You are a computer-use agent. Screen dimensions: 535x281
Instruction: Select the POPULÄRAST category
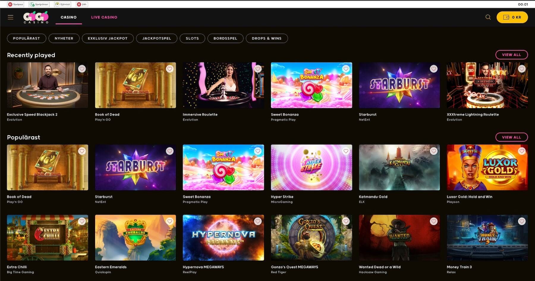(26, 38)
